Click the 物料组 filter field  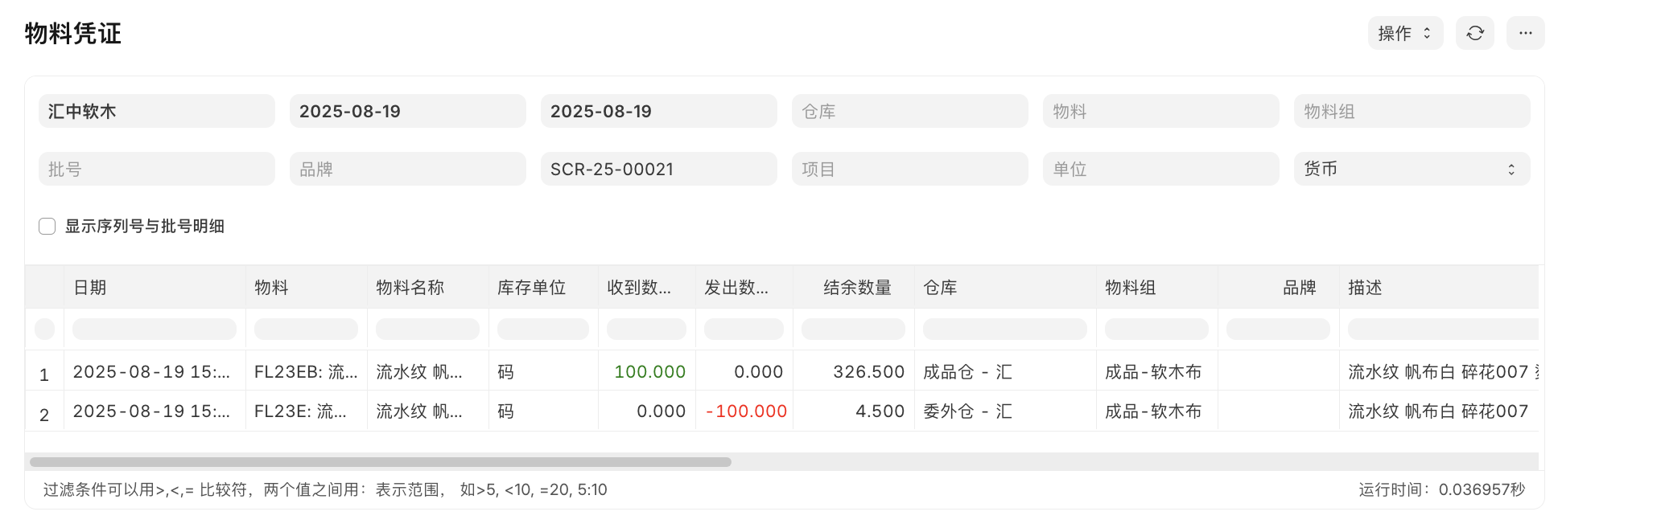(x=1411, y=111)
